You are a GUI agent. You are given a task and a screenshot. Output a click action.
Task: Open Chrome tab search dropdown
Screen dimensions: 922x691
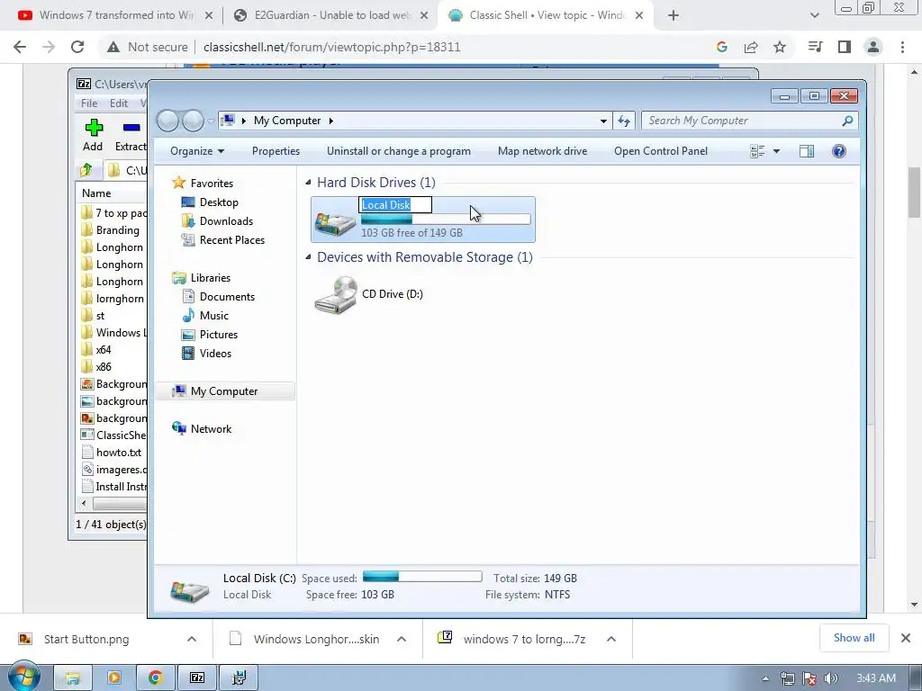814,15
